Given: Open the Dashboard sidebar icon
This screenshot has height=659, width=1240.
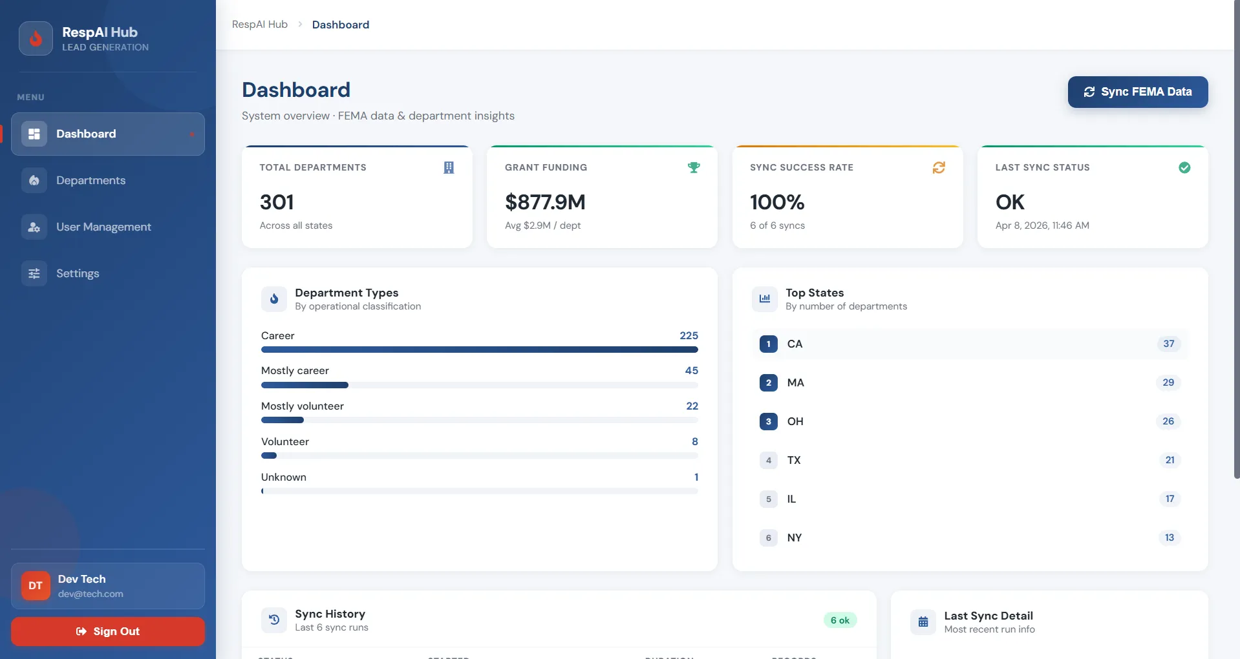Looking at the screenshot, I should (x=34, y=134).
